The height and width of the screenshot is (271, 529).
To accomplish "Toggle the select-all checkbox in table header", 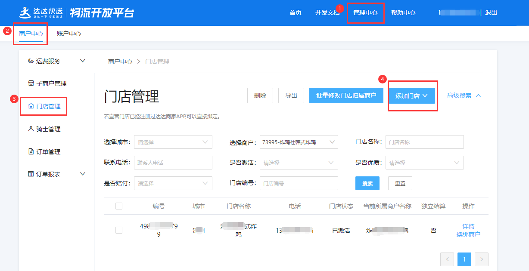I will pos(119,206).
